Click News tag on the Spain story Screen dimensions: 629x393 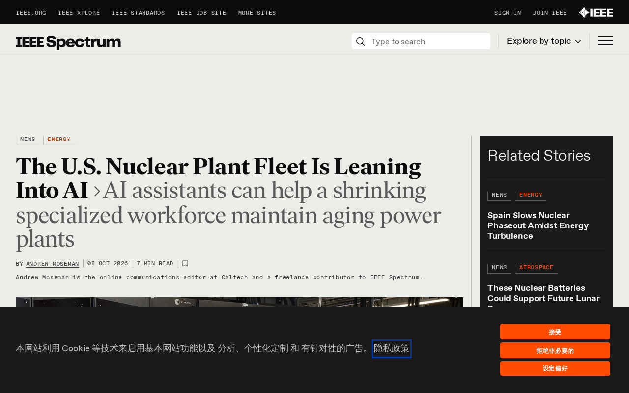coord(499,196)
